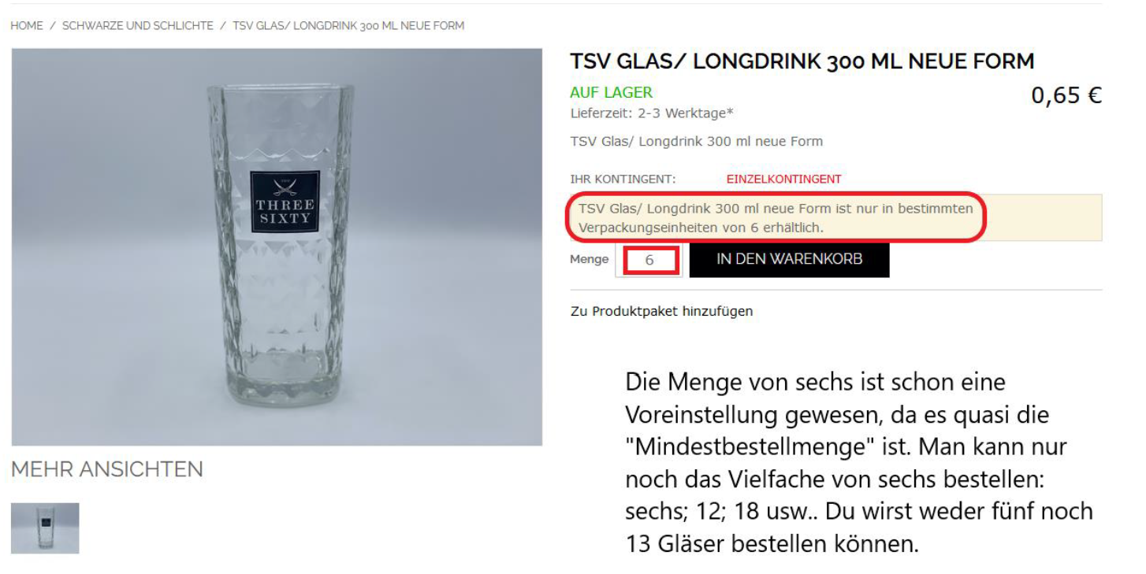Focus the Menge quantity field showing 6
The width and height of the screenshot is (1146, 574).
[x=650, y=261]
